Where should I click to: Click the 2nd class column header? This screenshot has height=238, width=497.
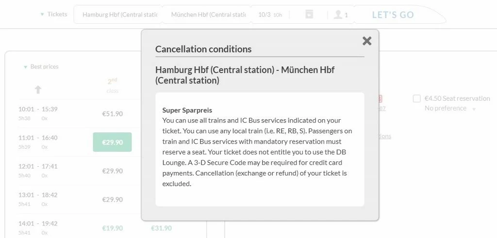click(113, 85)
